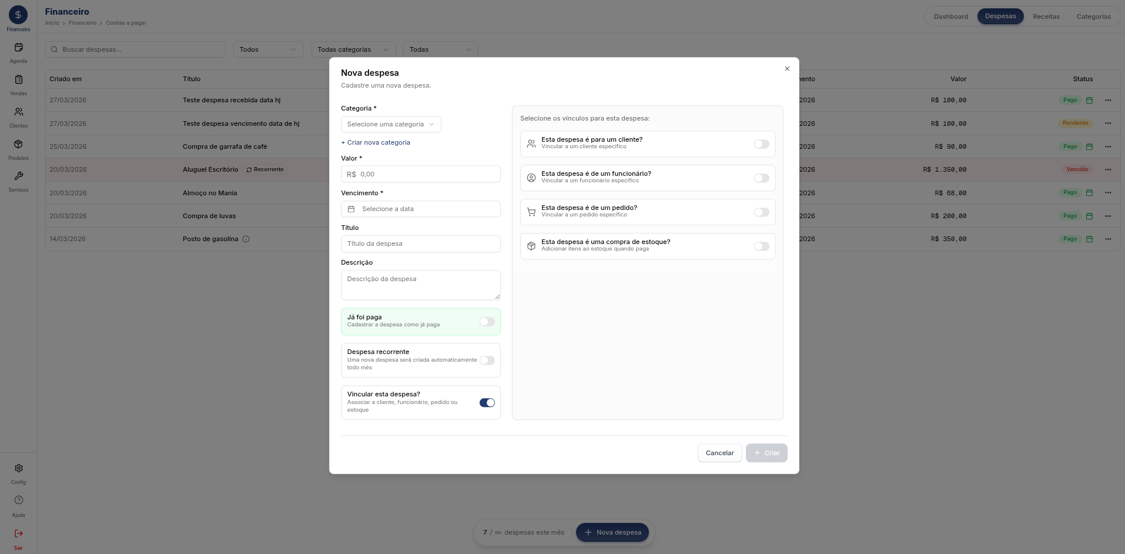This screenshot has height=554, width=1125.
Task: Open the Selecione uma categoria dropdown
Action: tap(391, 124)
